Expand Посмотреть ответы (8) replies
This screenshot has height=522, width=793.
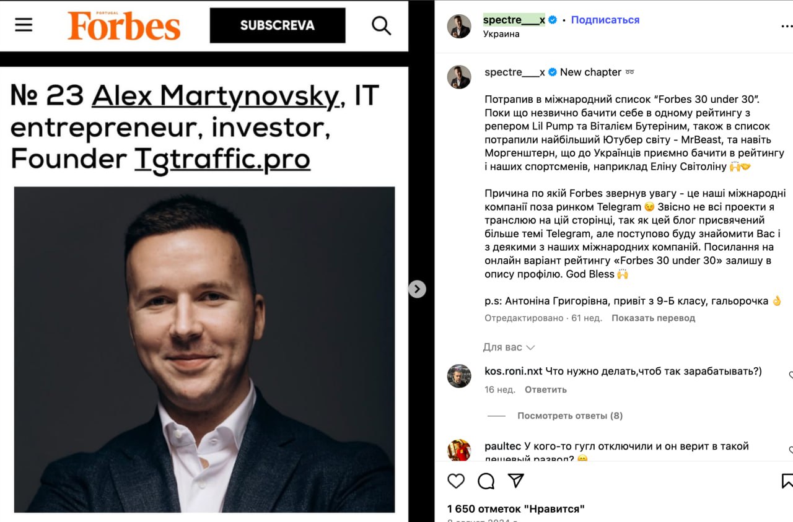[x=570, y=415]
